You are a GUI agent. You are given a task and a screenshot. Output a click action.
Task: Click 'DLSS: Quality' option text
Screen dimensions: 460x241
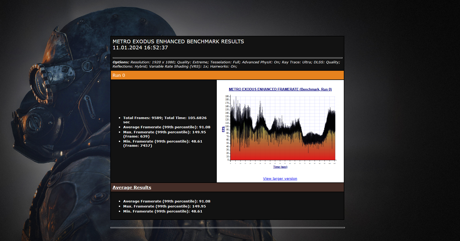pyautogui.click(x=327, y=62)
